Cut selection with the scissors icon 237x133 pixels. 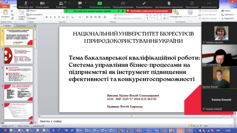pyautogui.click(x=12, y=11)
